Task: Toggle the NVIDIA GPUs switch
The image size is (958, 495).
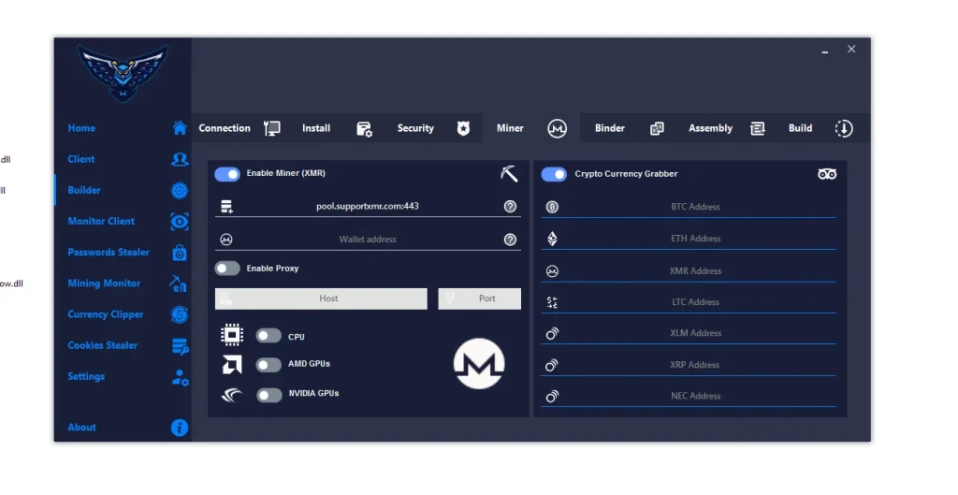Action: [269, 395]
